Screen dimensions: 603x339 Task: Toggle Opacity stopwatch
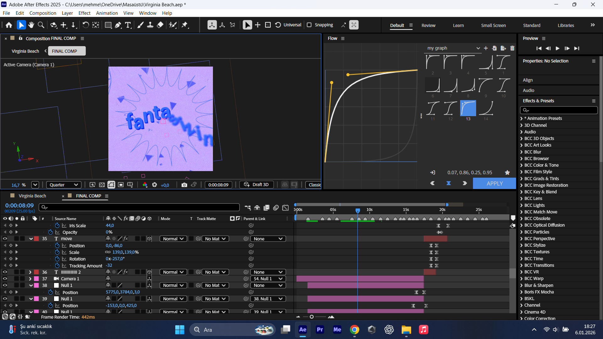tap(50, 232)
